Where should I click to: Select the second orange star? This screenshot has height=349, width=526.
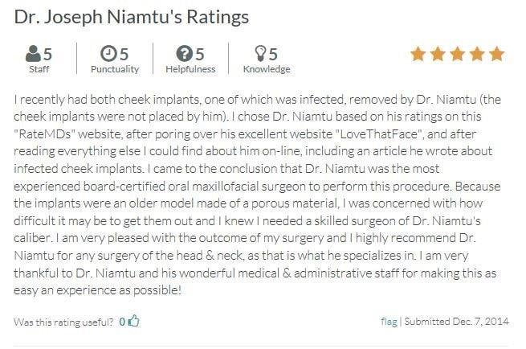click(438, 55)
